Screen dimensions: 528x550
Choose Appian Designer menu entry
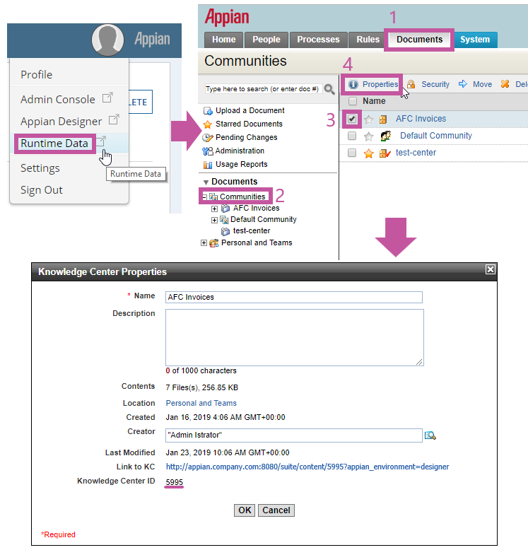pyautogui.click(x=61, y=122)
